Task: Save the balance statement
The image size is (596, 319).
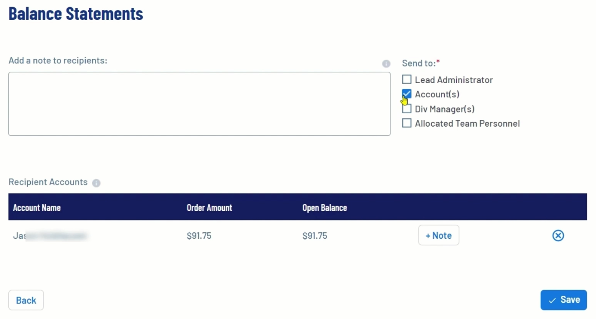Action: pyautogui.click(x=563, y=300)
